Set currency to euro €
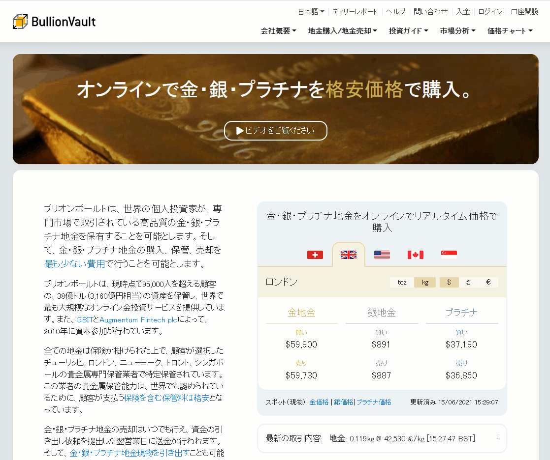The image size is (550, 460). click(x=488, y=283)
